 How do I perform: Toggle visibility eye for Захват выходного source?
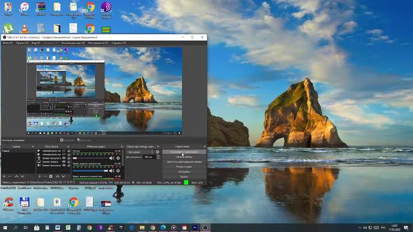pos(63,166)
